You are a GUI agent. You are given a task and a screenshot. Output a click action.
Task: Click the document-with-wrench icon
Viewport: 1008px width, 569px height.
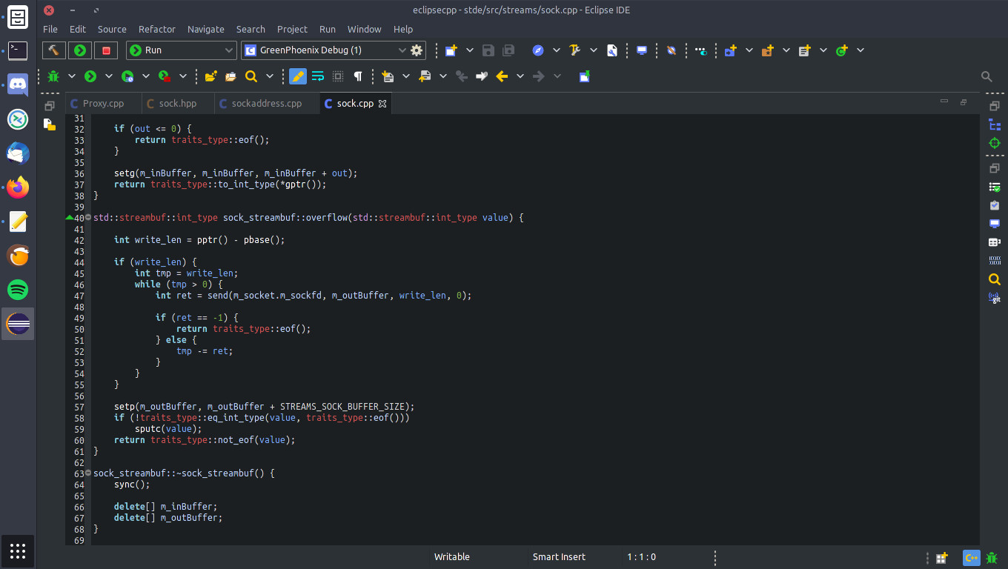coord(612,50)
